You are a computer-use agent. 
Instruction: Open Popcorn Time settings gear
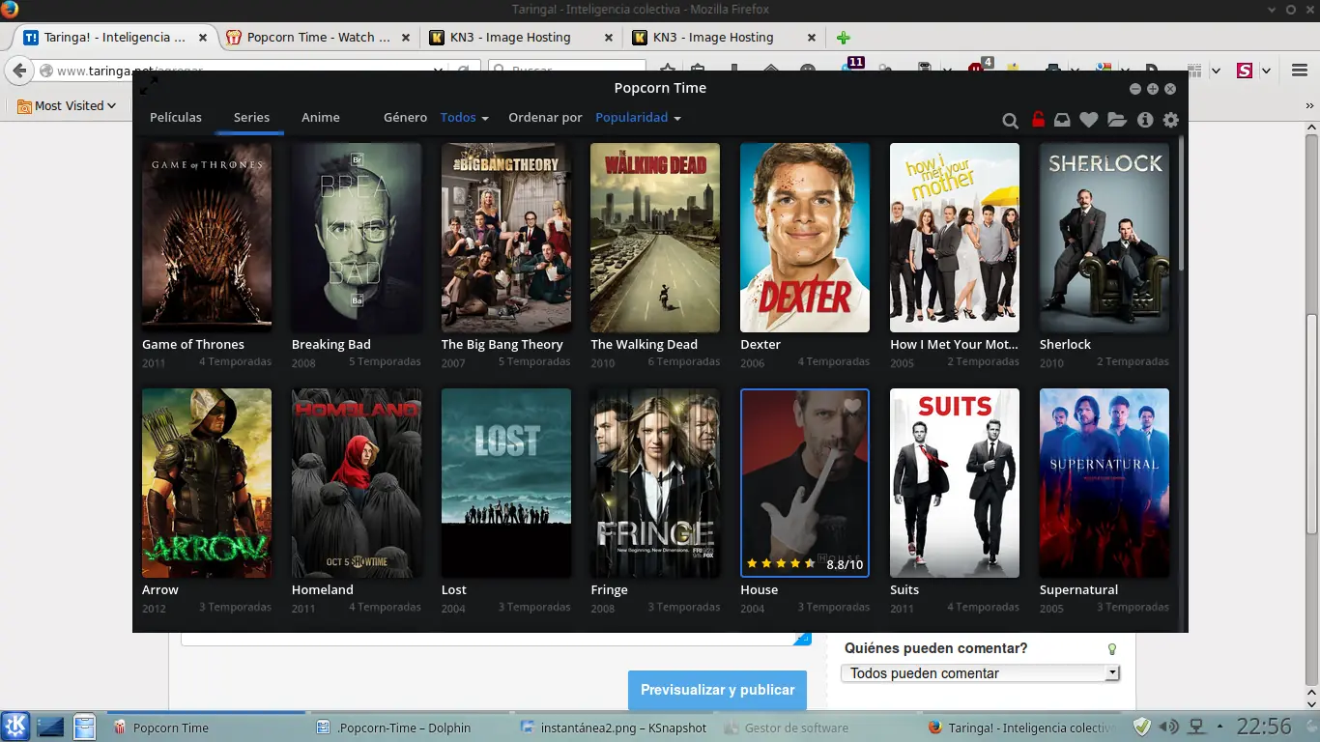(x=1171, y=120)
